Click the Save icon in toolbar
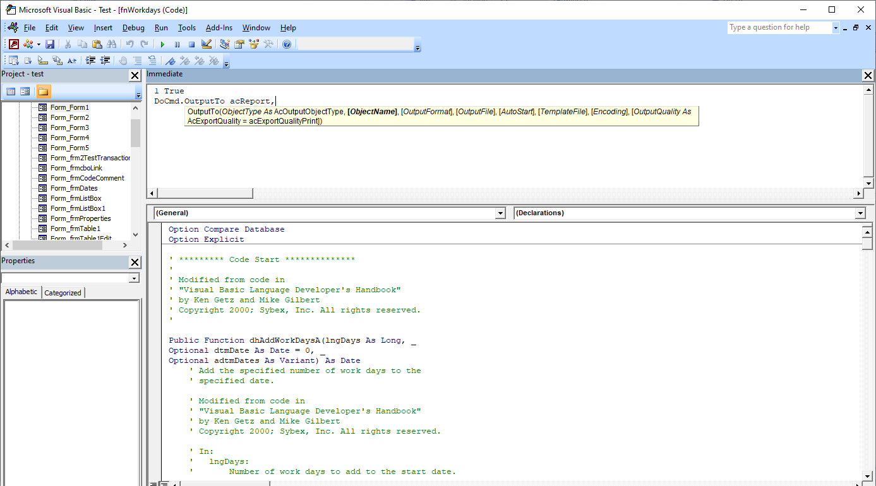 point(50,44)
